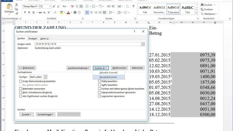Click the Suchen nach input field
This screenshot has width=233, height=131.
tap(88, 44)
